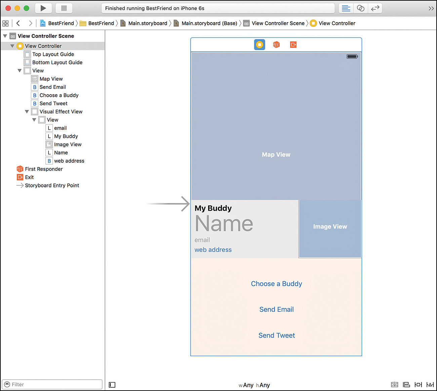Screen dimensions: 437x391
Task: Select large Name label on canvas
Action: [x=224, y=224]
